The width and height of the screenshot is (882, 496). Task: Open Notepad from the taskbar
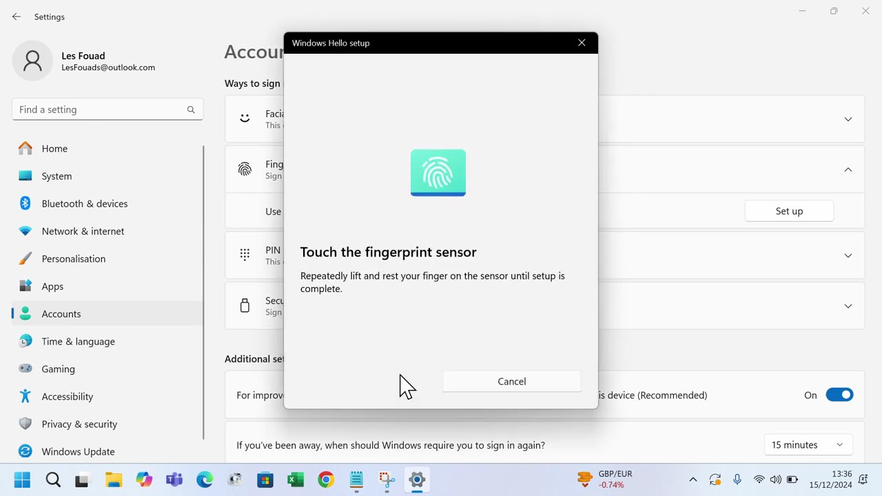point(356,479)
